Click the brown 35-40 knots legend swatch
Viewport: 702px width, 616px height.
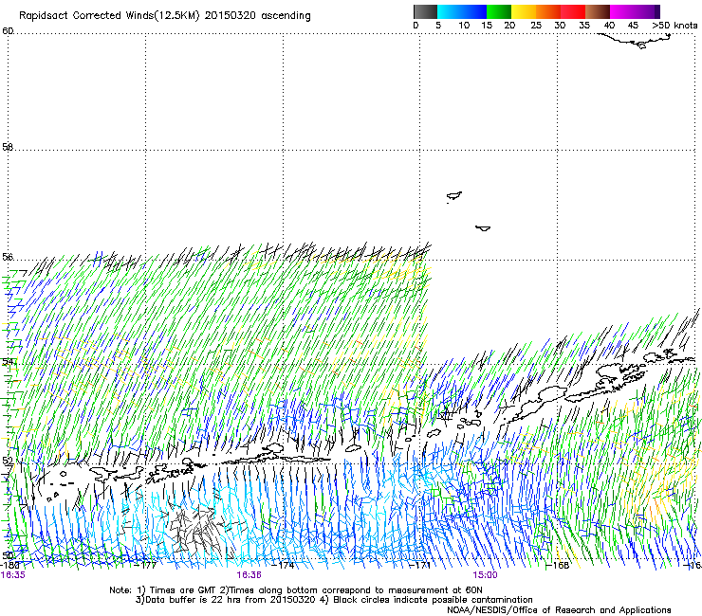click(598, 11)
